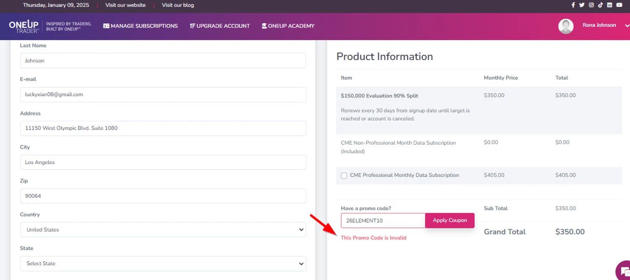The image size is (630, 280).
Task: Click the OneUp Trader logo
Action: tap(24, 26)
